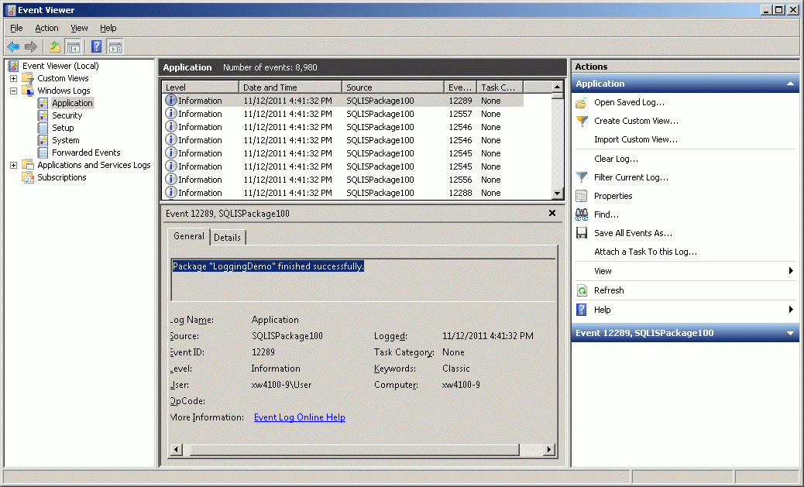Click the Save All Events As disk icon
804x487 pixels.
pyautogui.click(x=582, y=233)
